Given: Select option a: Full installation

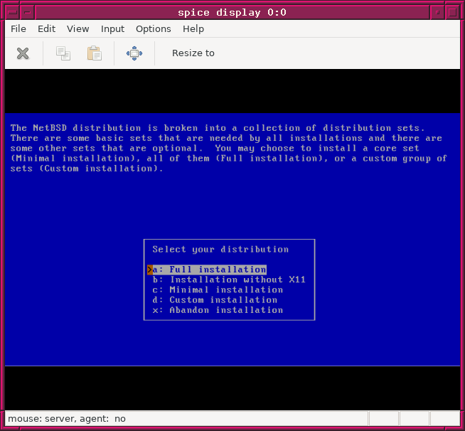Looking at the screenshot, I should [x=210, y=270].
